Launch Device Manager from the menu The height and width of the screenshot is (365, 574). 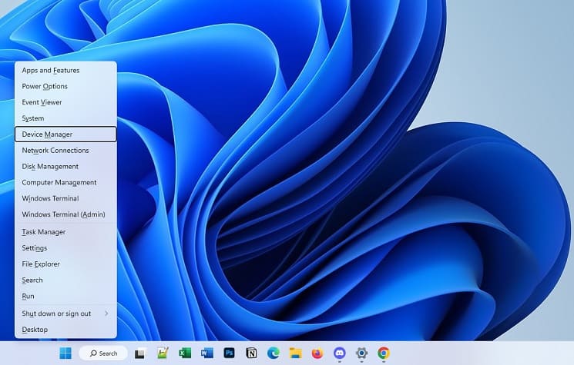click(66, 134)
